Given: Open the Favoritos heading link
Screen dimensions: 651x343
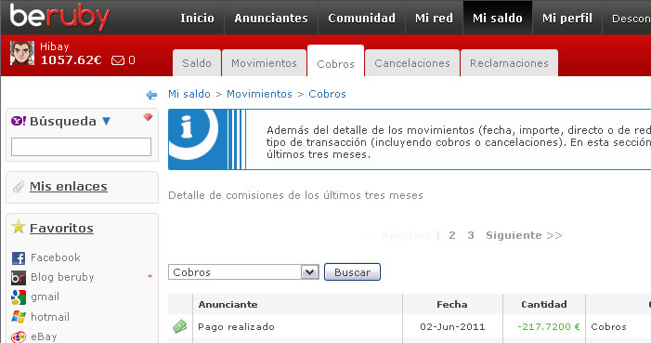Looking at the screenshot, I should [61, 228].
